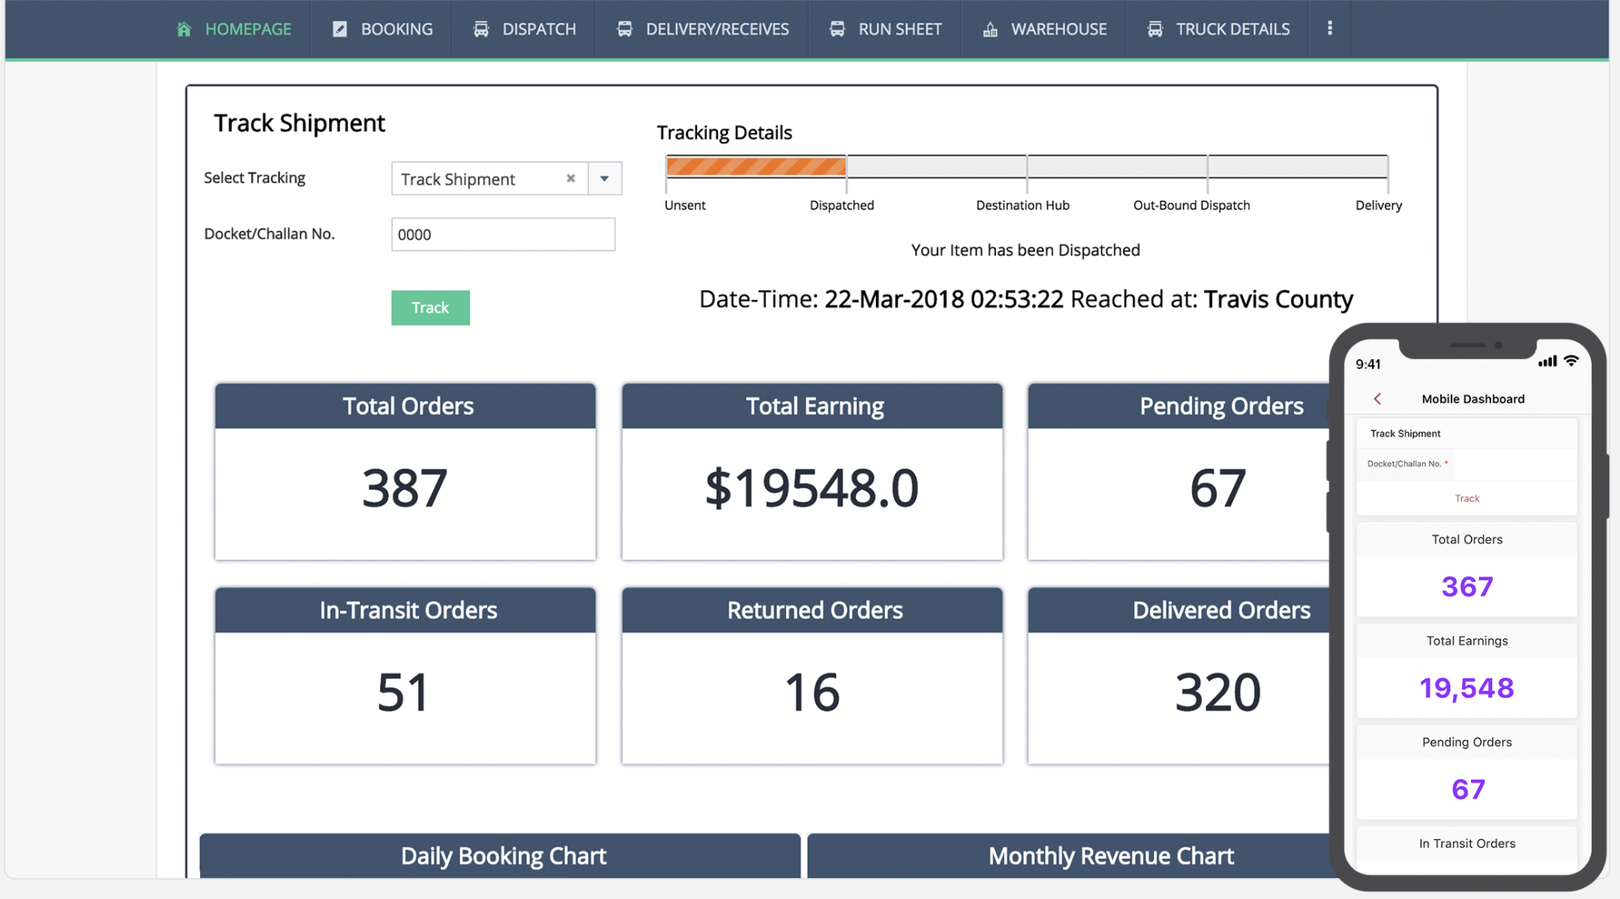This screenshot has width=1620, height=899.
Task: Click the Delivery/Receives navigation icon
Action: pyautogui.click(x=625, y=27)
